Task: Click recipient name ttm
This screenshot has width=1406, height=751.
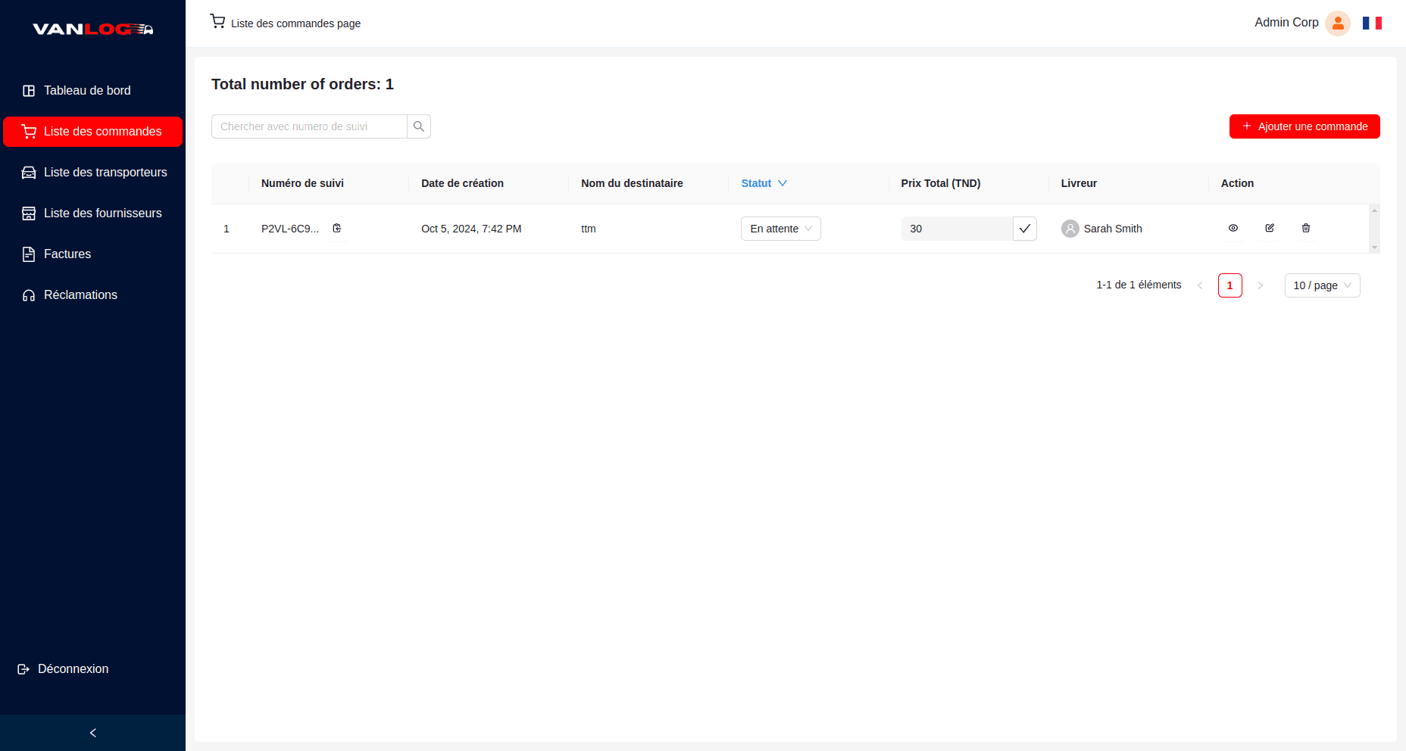Action: [589, 229]
